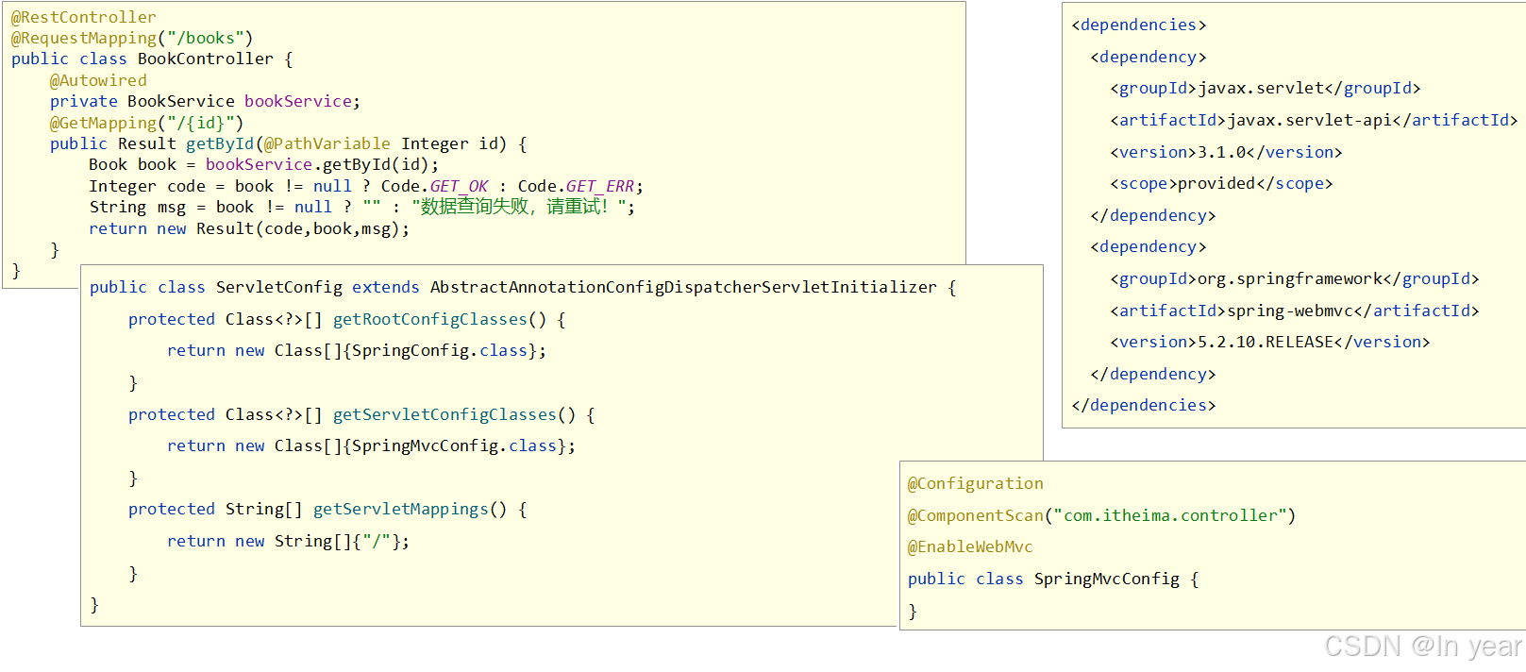
Task: Click the return new String[]{"/"} line
Action: coord(289,541)
